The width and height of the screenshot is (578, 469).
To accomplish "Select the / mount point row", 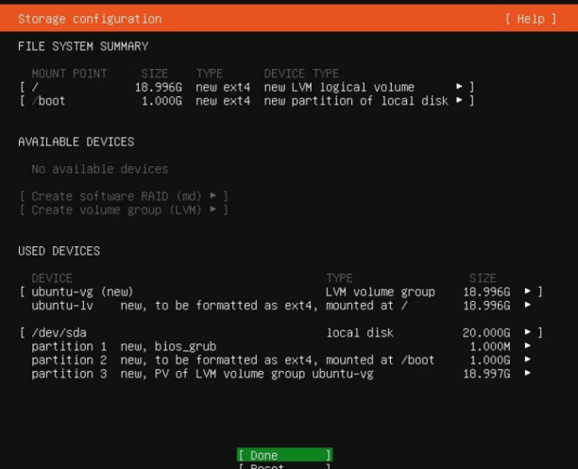I will pos(246,87).
